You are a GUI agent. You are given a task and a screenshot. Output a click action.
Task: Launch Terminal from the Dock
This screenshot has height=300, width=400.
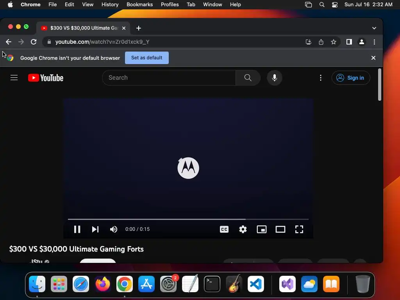(x=212, y=284)
